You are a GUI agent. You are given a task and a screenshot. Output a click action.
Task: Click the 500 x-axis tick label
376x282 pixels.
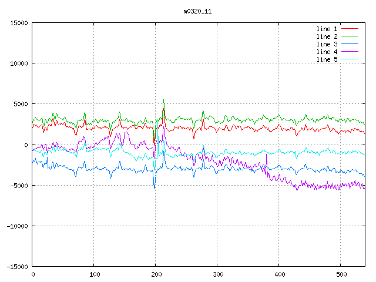(x=340, y=274)
